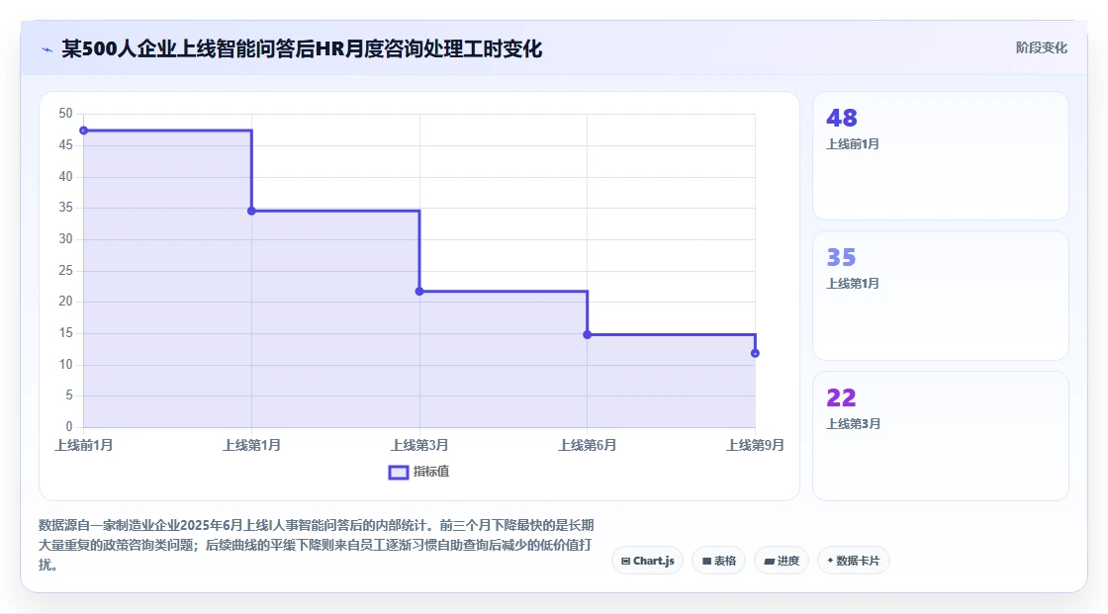Click the description paragraph starting 数据源自

click(316, 545)
